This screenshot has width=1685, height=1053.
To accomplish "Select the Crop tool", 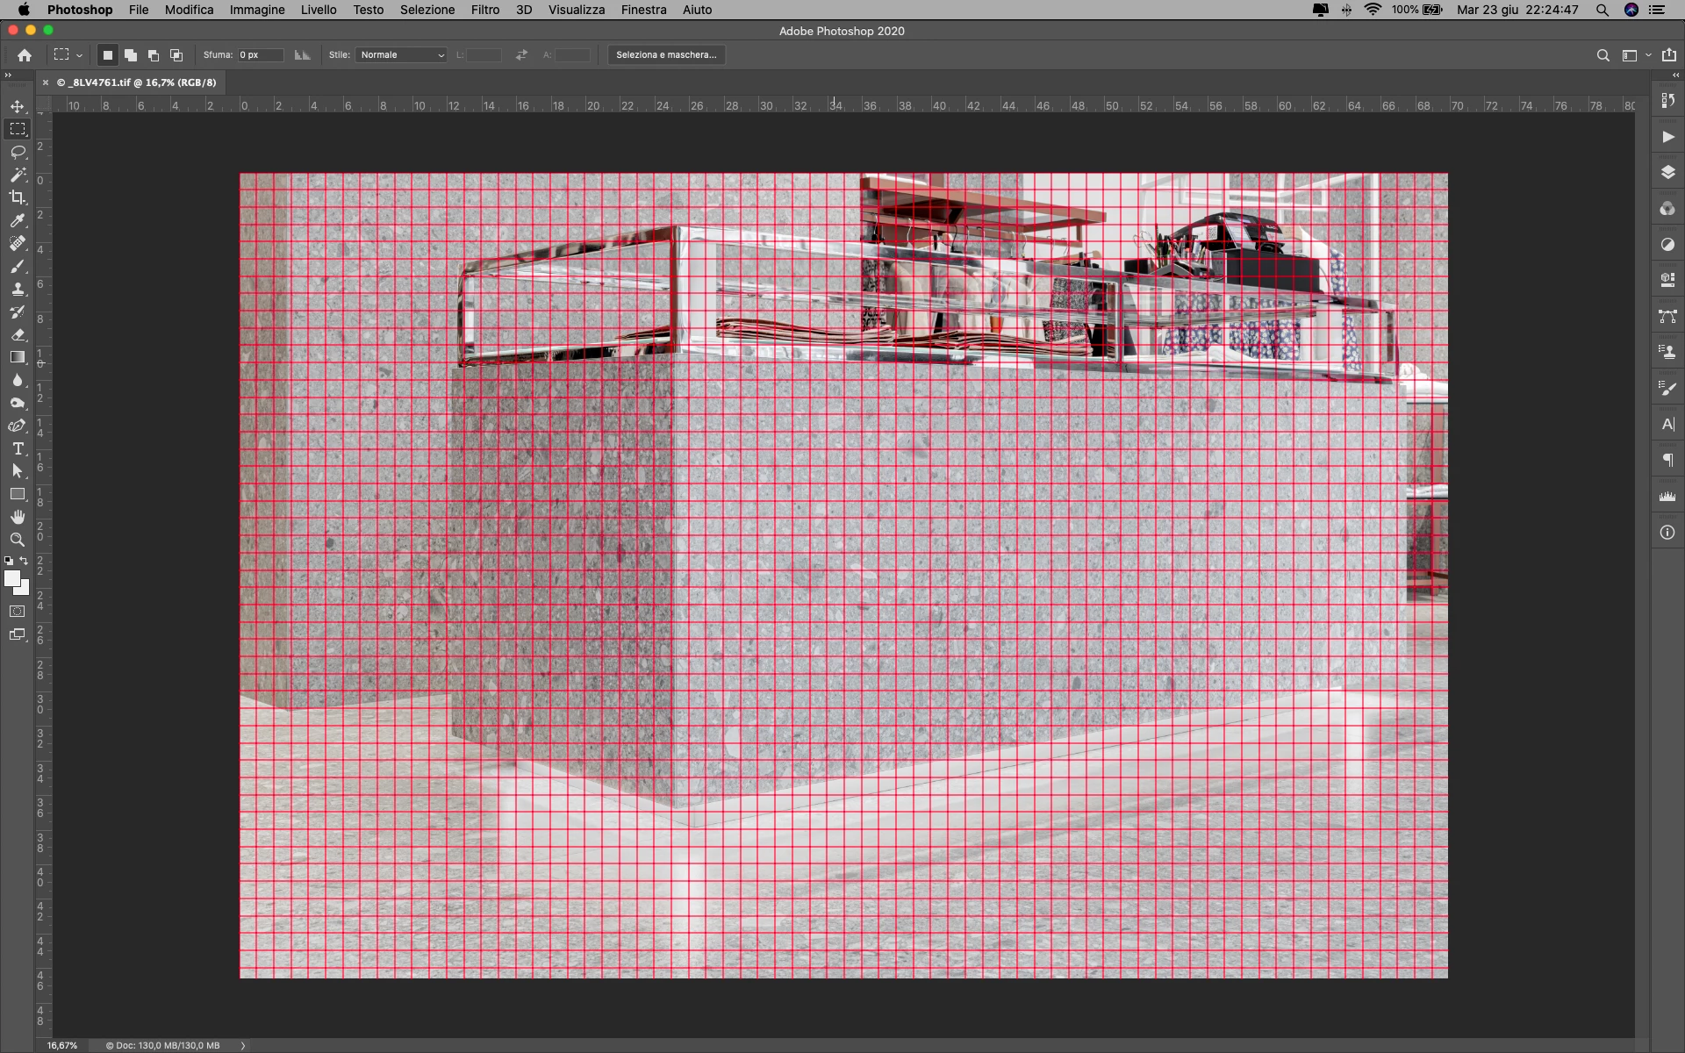I will click(18, 197).
